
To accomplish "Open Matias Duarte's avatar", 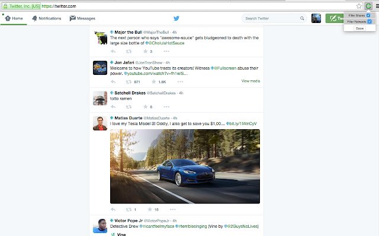I will (x=100, y=123).
